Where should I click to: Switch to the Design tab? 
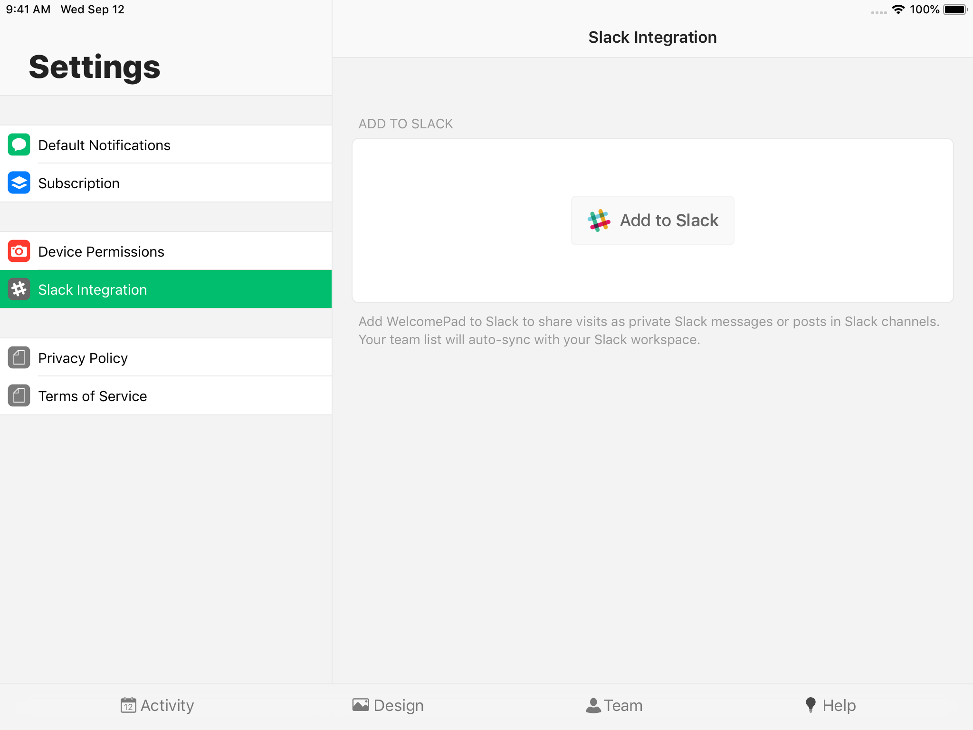pyautogui.click(x=388, y=705)
